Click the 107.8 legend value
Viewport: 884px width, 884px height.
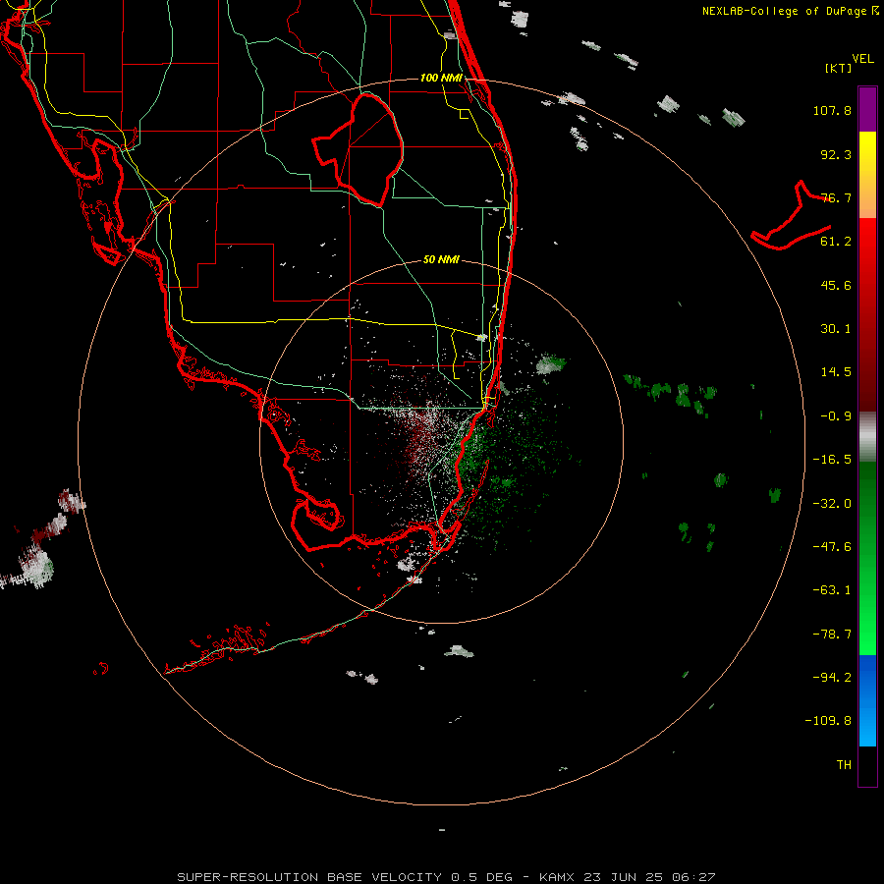pyautogui.click(x=832, y=110)
